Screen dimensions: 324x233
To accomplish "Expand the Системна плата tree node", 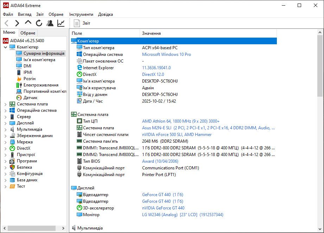I will [x=6, y=104].
